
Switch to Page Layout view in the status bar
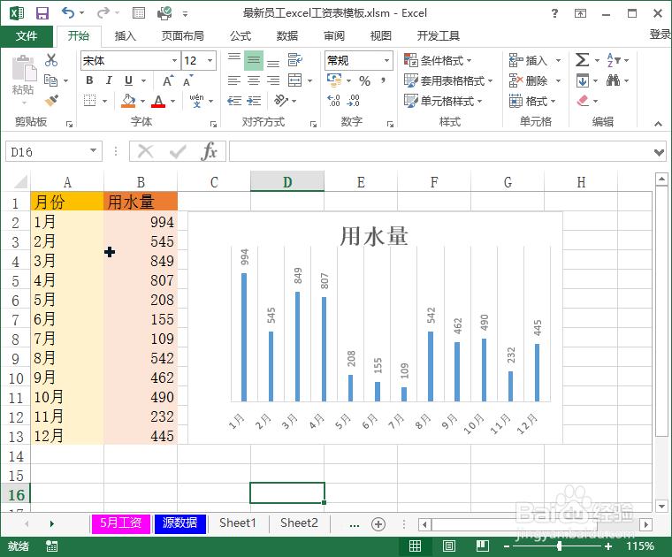click(x=448, y=546)
